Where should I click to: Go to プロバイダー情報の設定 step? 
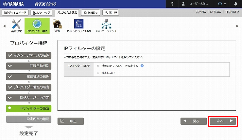[x=29, y=87]
